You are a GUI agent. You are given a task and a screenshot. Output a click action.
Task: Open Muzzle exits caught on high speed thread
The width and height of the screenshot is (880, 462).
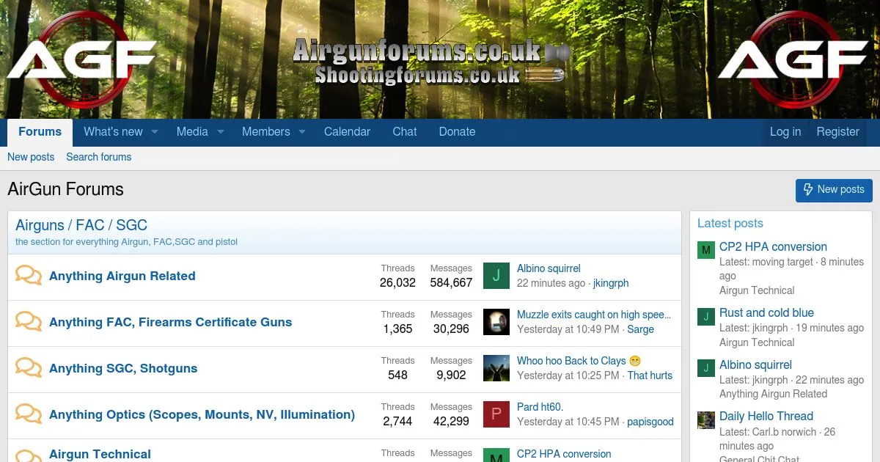[x=594, y=315]
